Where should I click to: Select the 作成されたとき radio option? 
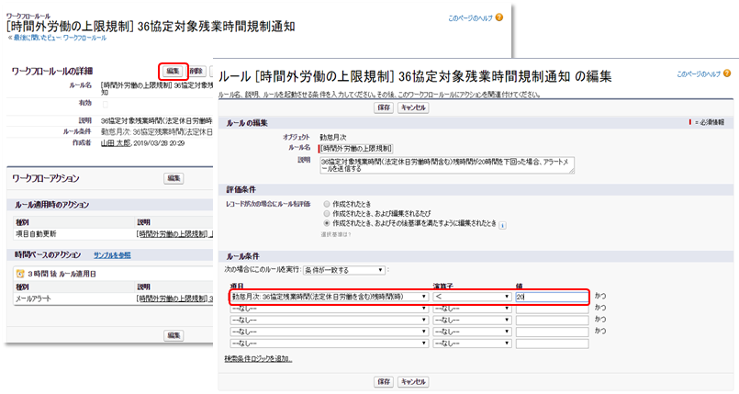[327, 202]
